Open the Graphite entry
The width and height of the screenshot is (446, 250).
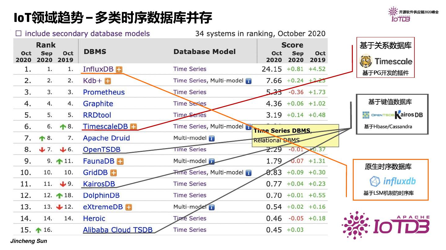pyautogui.click(x=98, y=104)
